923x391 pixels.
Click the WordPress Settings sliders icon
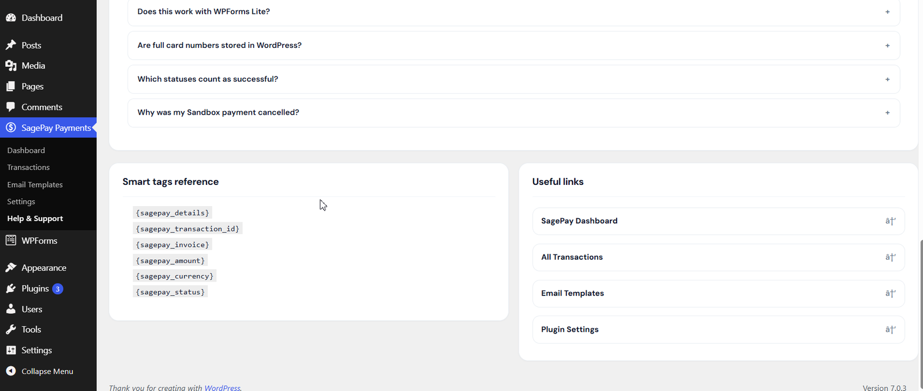point(11,350)
